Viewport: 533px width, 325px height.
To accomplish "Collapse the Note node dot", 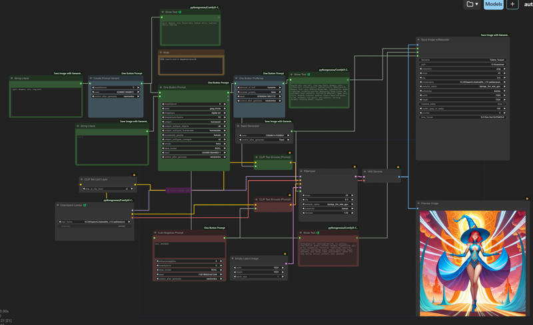I will [161, 53].
